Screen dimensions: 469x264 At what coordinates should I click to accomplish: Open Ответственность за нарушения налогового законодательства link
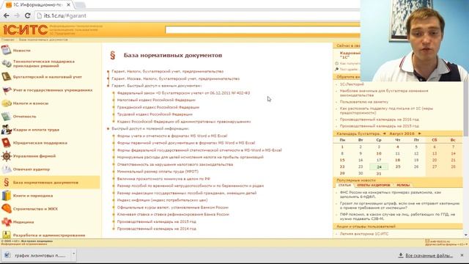tap(175, 164)
